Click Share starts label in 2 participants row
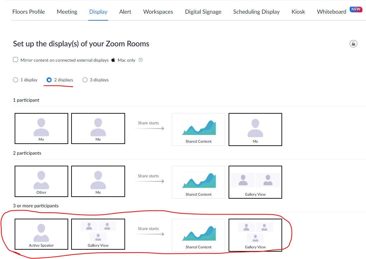The height and width of the screenshot is (259, 366). (148, 176)
